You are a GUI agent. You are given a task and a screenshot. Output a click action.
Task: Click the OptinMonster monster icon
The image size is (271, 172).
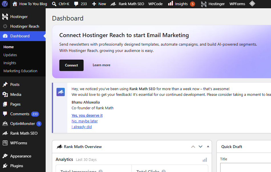point(5,124)
